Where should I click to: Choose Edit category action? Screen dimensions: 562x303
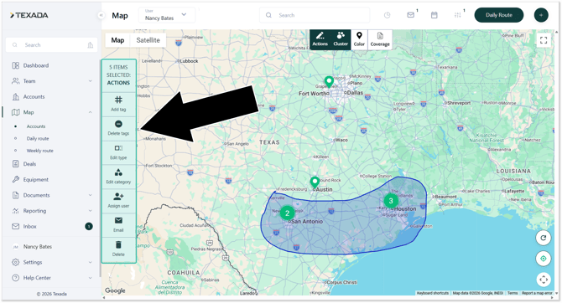pyautogui.click(x=118, y=177)
